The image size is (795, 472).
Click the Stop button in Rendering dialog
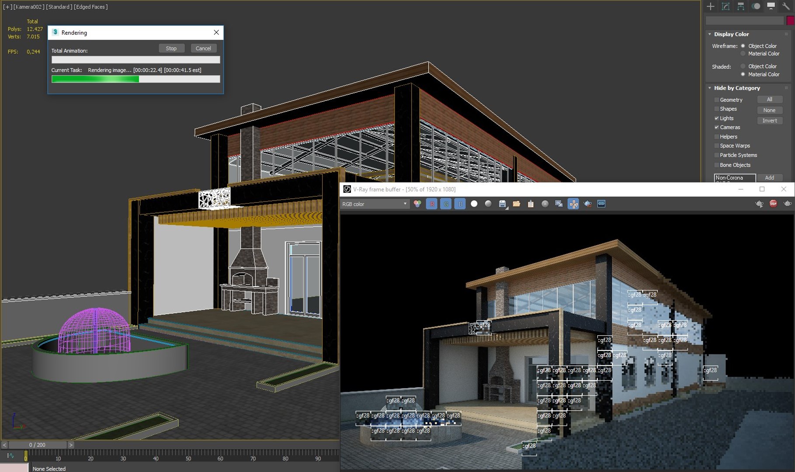coord(171,49)
